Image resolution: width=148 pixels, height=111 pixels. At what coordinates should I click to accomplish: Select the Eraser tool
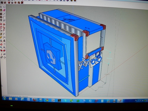click(4, 10)
